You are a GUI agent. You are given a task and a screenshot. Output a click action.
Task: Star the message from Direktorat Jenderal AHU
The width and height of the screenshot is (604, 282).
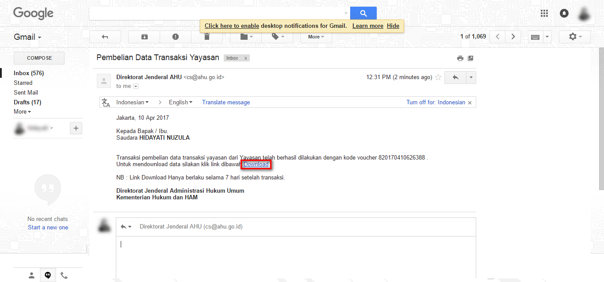point(438,77)
